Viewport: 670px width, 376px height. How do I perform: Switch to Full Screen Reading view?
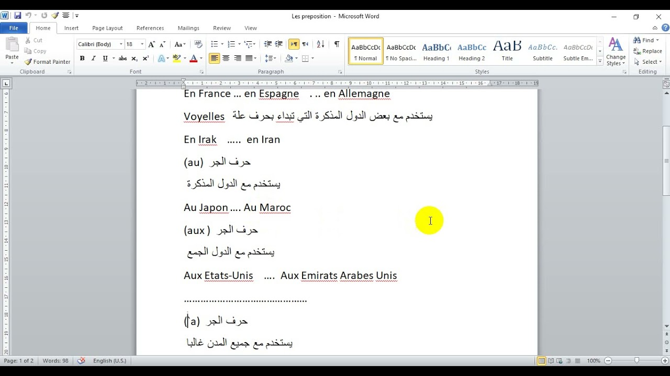pos(551,361)
